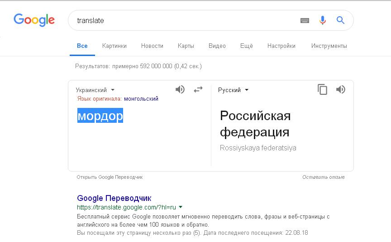Screen dimensions: 391x242
Task: Click Открыть Google Переводчик link
Action: pyautogui.click(x=110, y=177)
